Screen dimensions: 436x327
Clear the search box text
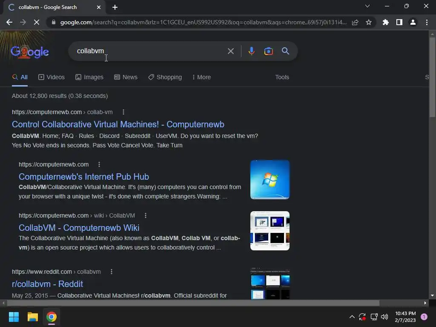(x=230, y=51)
